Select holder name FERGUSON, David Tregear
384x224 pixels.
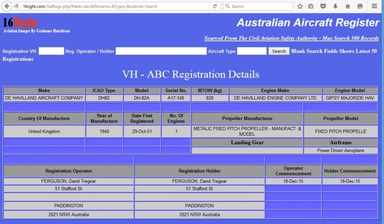point(200,181)
